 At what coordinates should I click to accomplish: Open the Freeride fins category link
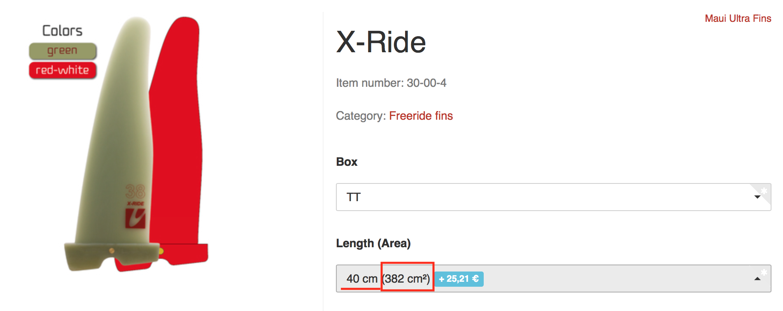421,116
